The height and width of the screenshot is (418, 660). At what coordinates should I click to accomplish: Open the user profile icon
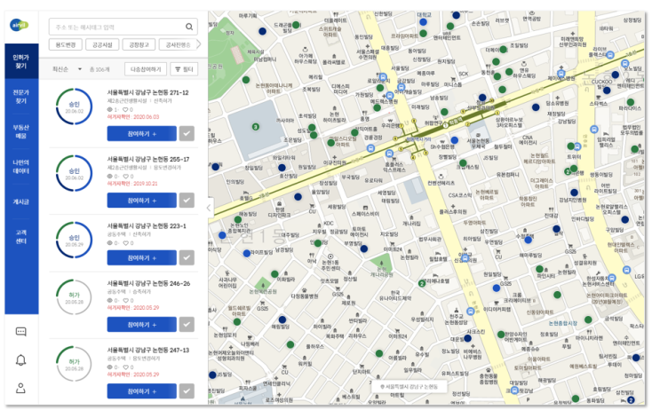pyautogui.click(x=20, y=388)
